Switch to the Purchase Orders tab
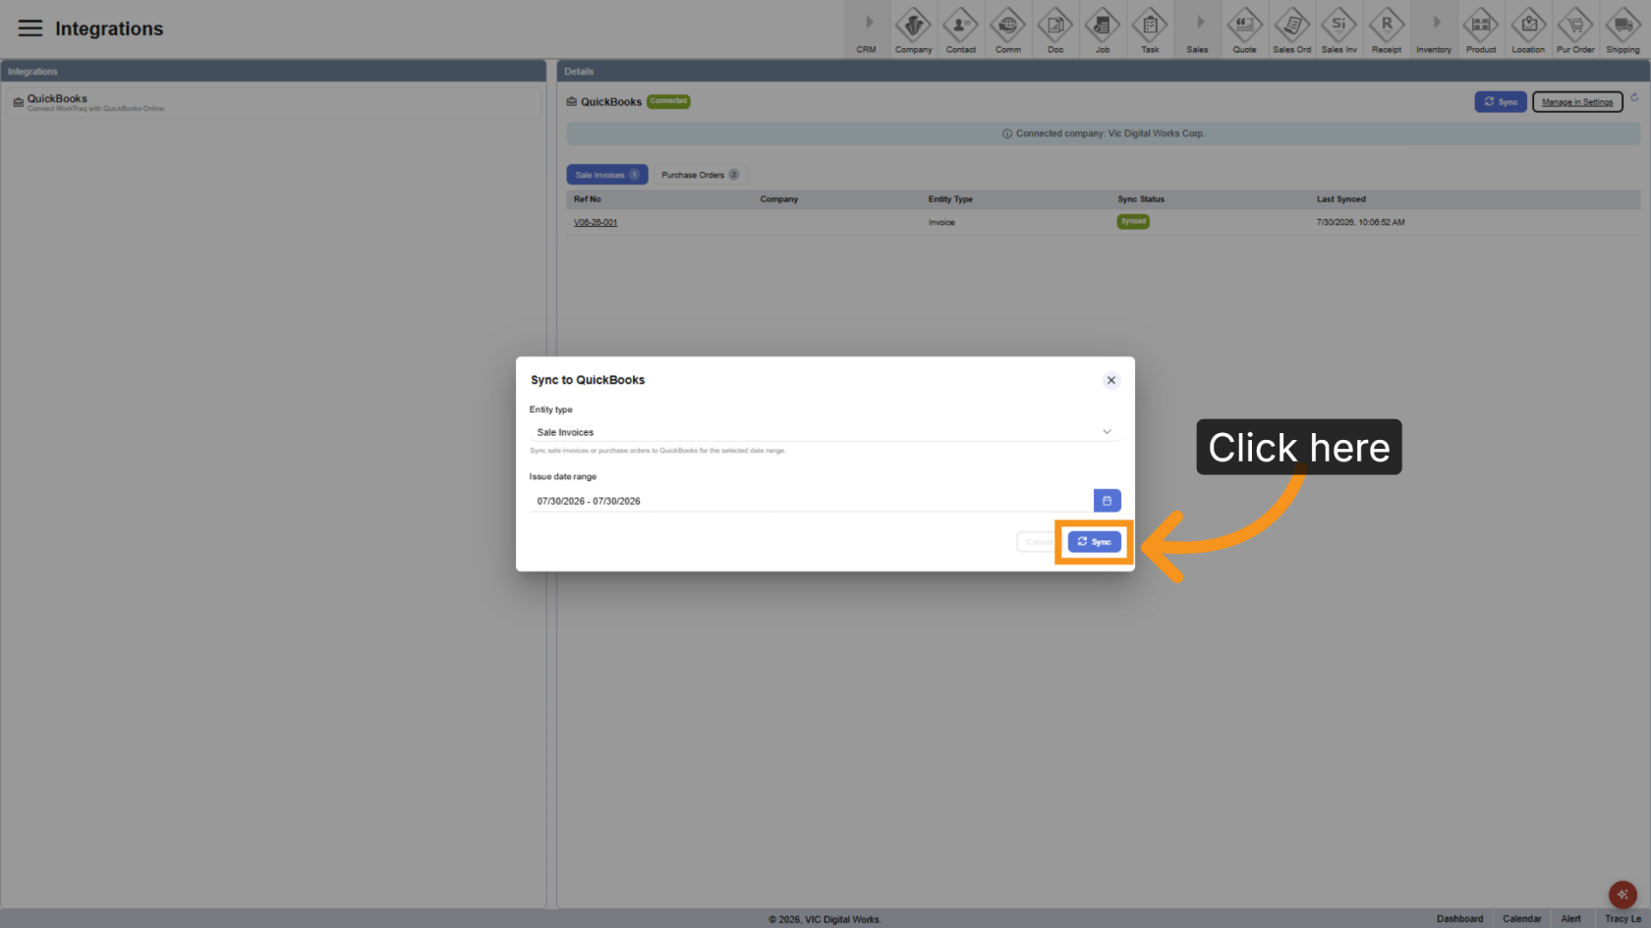The height and width of the screenshot is (928, 1651). point(701,175)
